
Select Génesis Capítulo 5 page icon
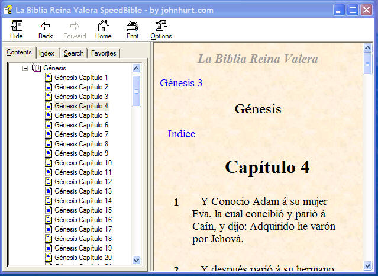point(49,115)
